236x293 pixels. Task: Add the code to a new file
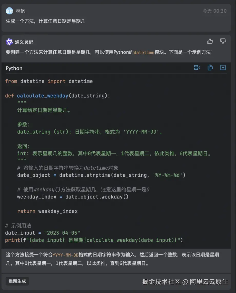(x=223, y=68)
